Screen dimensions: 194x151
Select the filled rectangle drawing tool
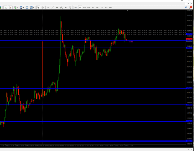57,7
